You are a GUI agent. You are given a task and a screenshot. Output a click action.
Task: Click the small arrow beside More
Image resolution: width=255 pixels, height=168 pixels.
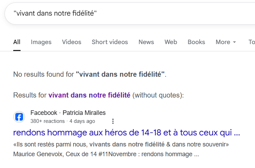pos(234,42)
